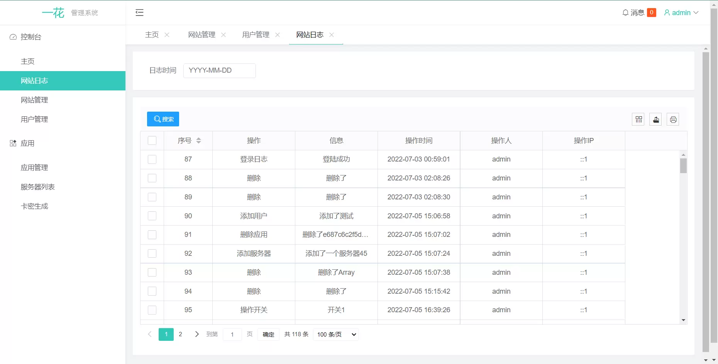
Task: Check the row checkbox for record 87
Action: [x=152, y=159]
